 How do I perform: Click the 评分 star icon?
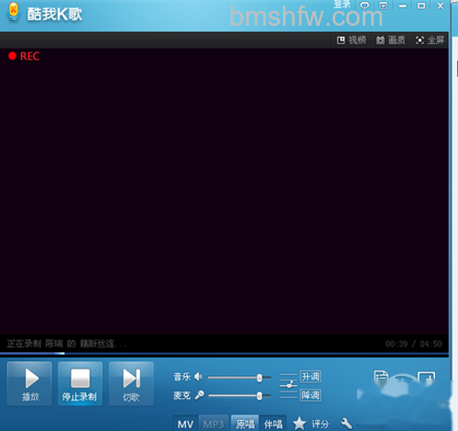300,424
